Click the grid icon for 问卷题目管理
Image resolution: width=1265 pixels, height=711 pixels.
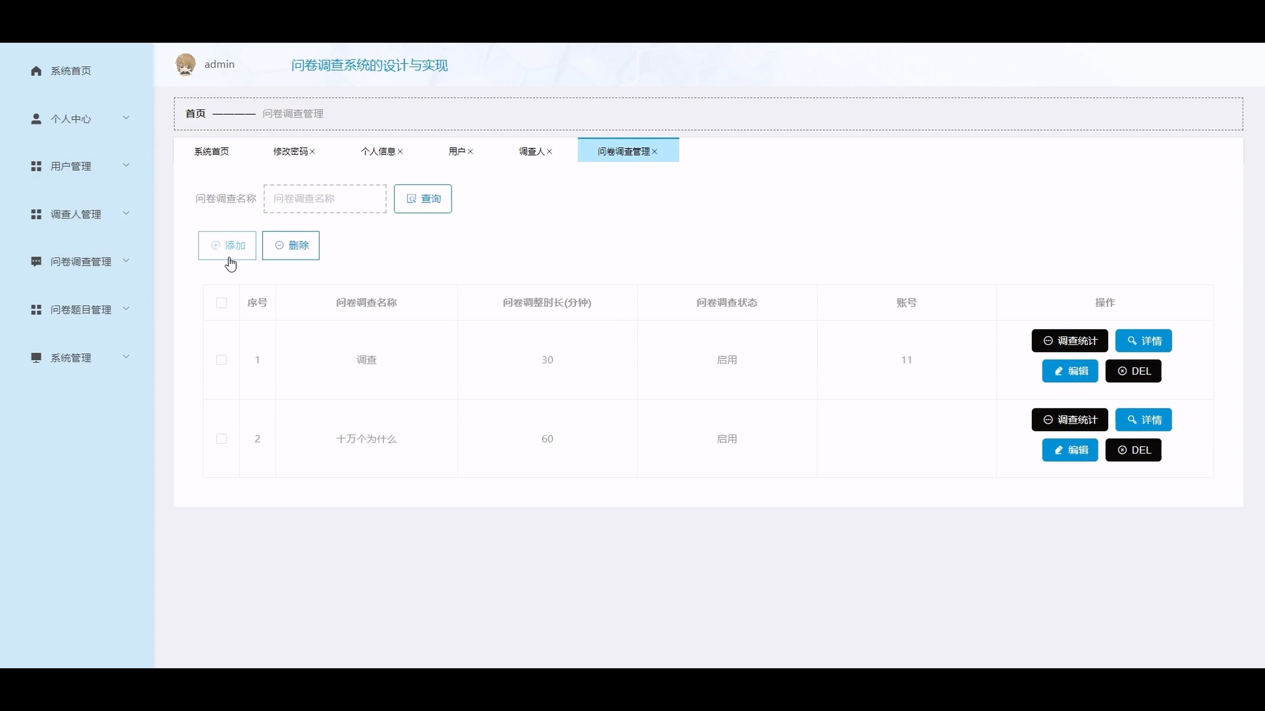(36, 310)
